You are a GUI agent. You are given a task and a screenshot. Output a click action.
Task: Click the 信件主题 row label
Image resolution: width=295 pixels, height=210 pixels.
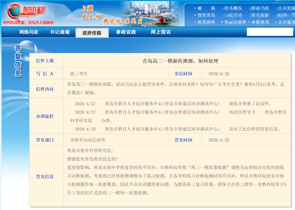(x=45, y=61)
